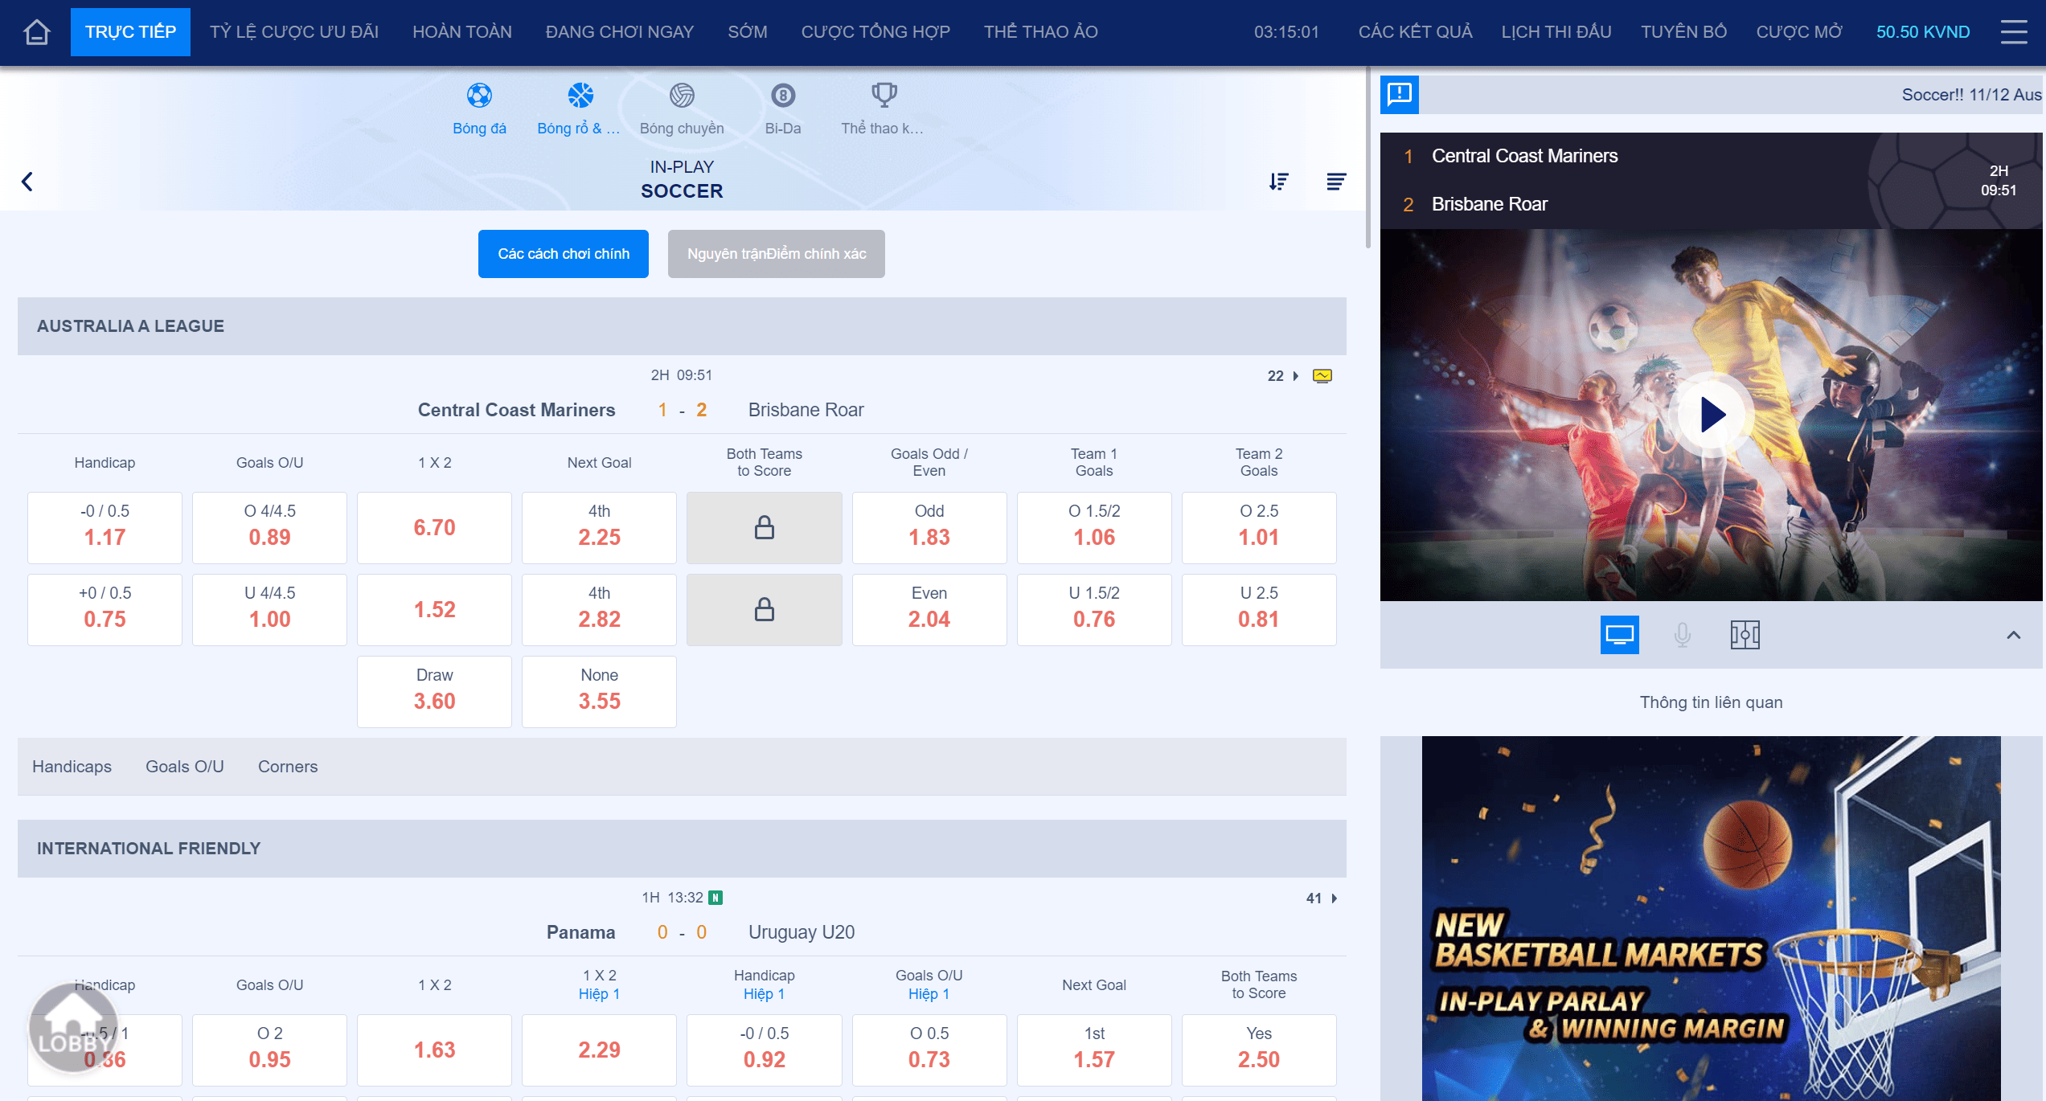Click the Các cách chơi chính button
The width and height of the screenshot is (2046, 1101).
(563, 254)
